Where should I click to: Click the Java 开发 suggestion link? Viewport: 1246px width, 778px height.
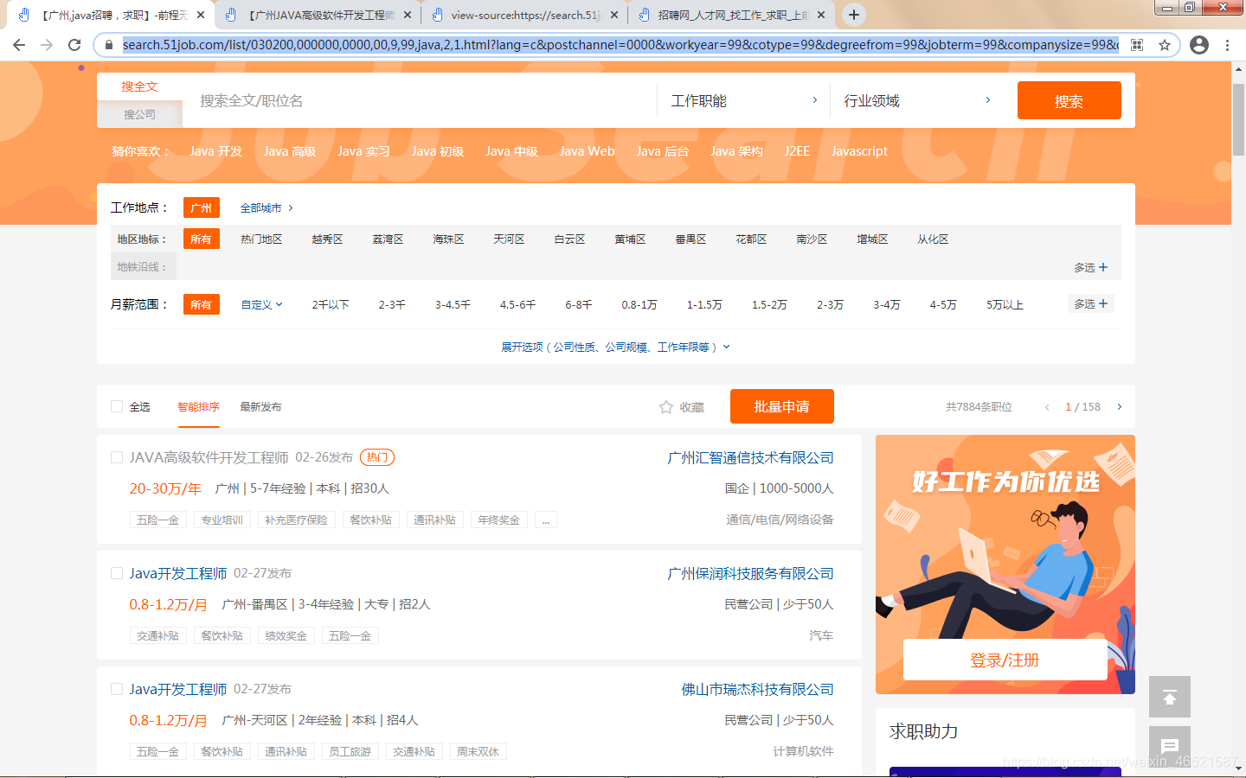[x=215, y=151]
